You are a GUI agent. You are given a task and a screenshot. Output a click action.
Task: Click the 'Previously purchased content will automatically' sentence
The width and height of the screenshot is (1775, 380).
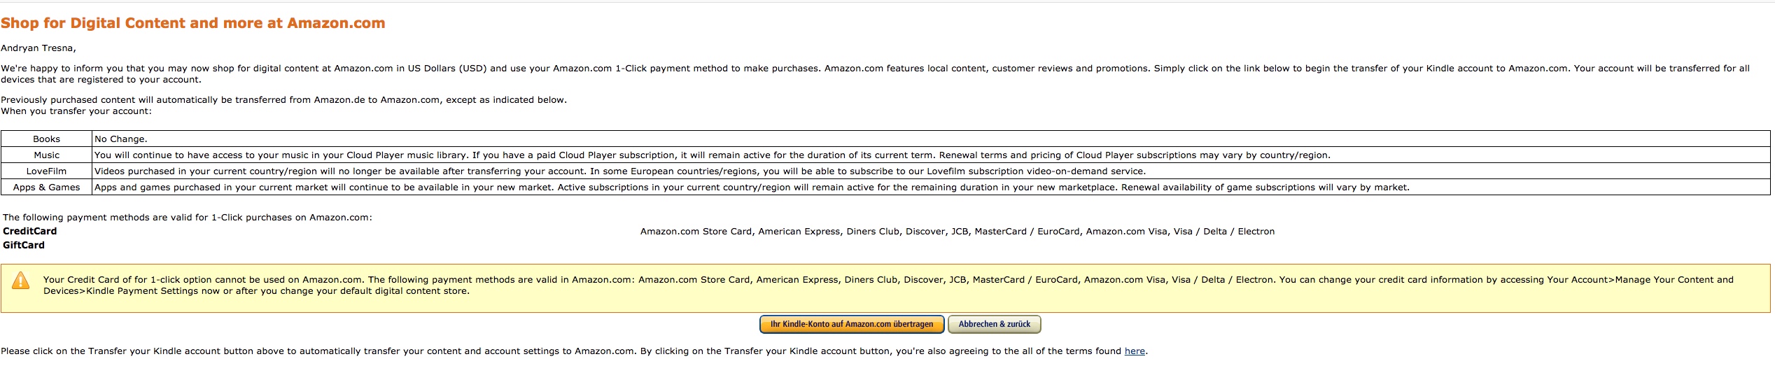[x=283, y=100]
